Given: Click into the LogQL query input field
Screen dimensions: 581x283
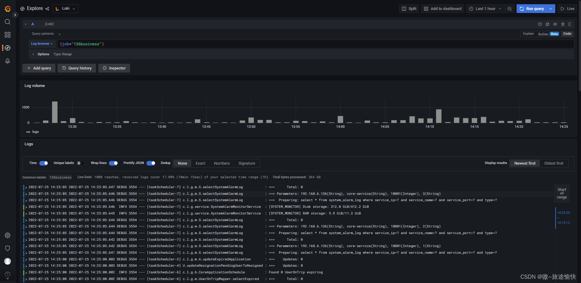Looking at the screenshot, I should [x=316, y=44].
